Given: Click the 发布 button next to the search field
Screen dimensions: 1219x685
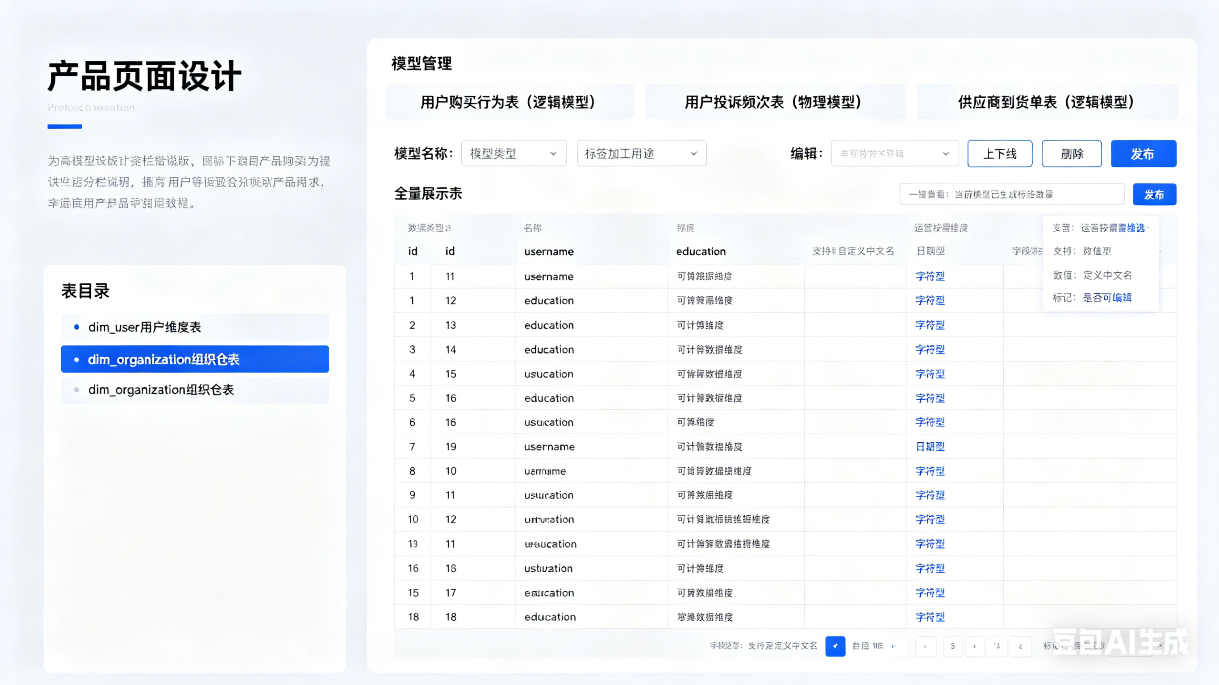Looking at the screenshot, I should pos(1154,195).
